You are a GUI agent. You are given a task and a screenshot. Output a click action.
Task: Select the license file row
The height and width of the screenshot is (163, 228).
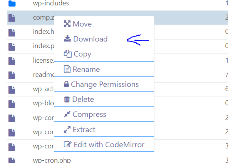117,61
